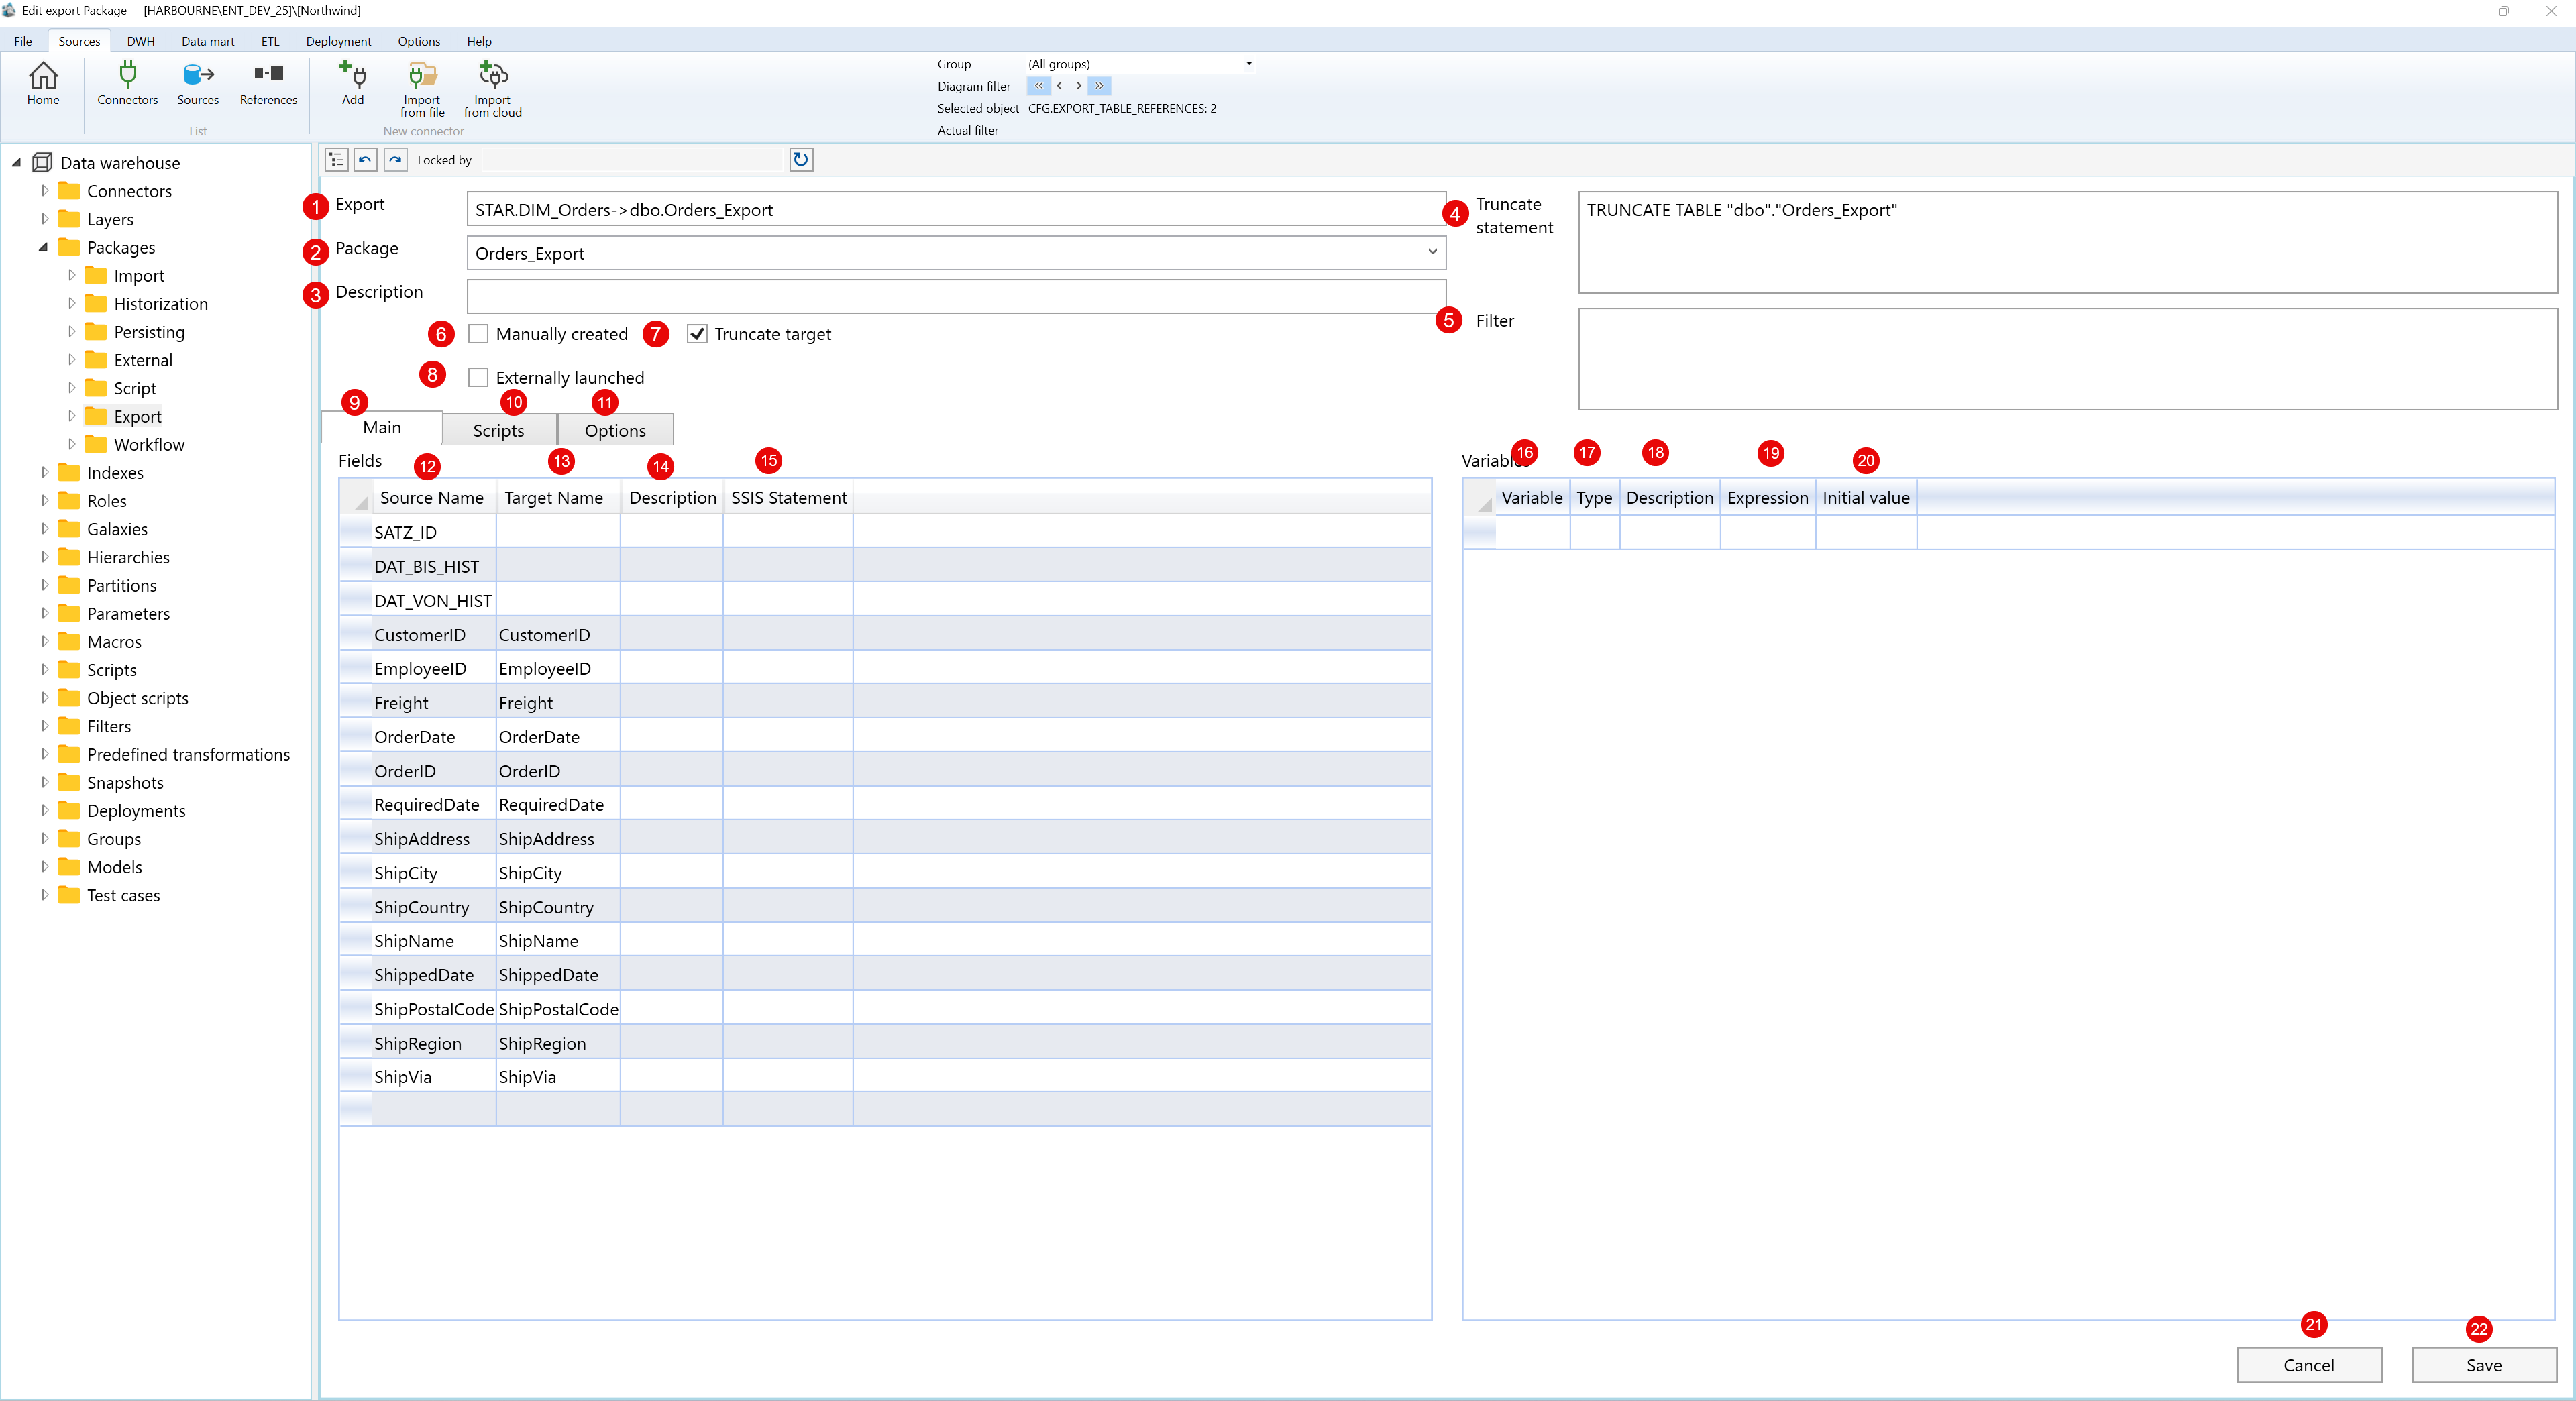The image size is (2576, 1401).
Task: Switch to the DWH ribbon tab
Action: [140, 41]
